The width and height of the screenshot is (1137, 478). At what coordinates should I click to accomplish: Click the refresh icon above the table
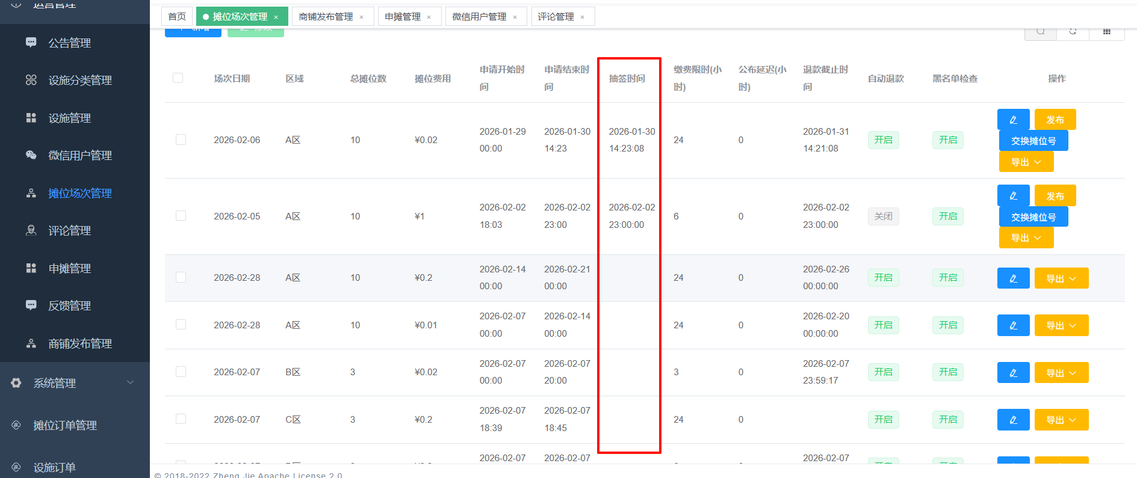click(1073, 32)
